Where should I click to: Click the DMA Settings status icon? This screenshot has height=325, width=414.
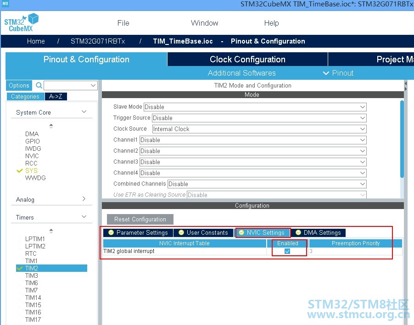coord(298,232)
